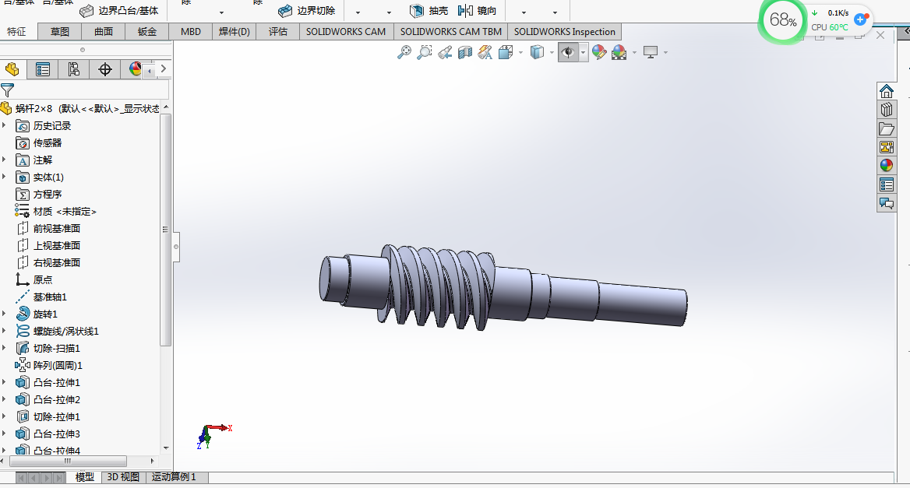Select the 凸台-拉伸1 feature
The height and width of the screenshot is (488, 910).
(x=48, y=382)
